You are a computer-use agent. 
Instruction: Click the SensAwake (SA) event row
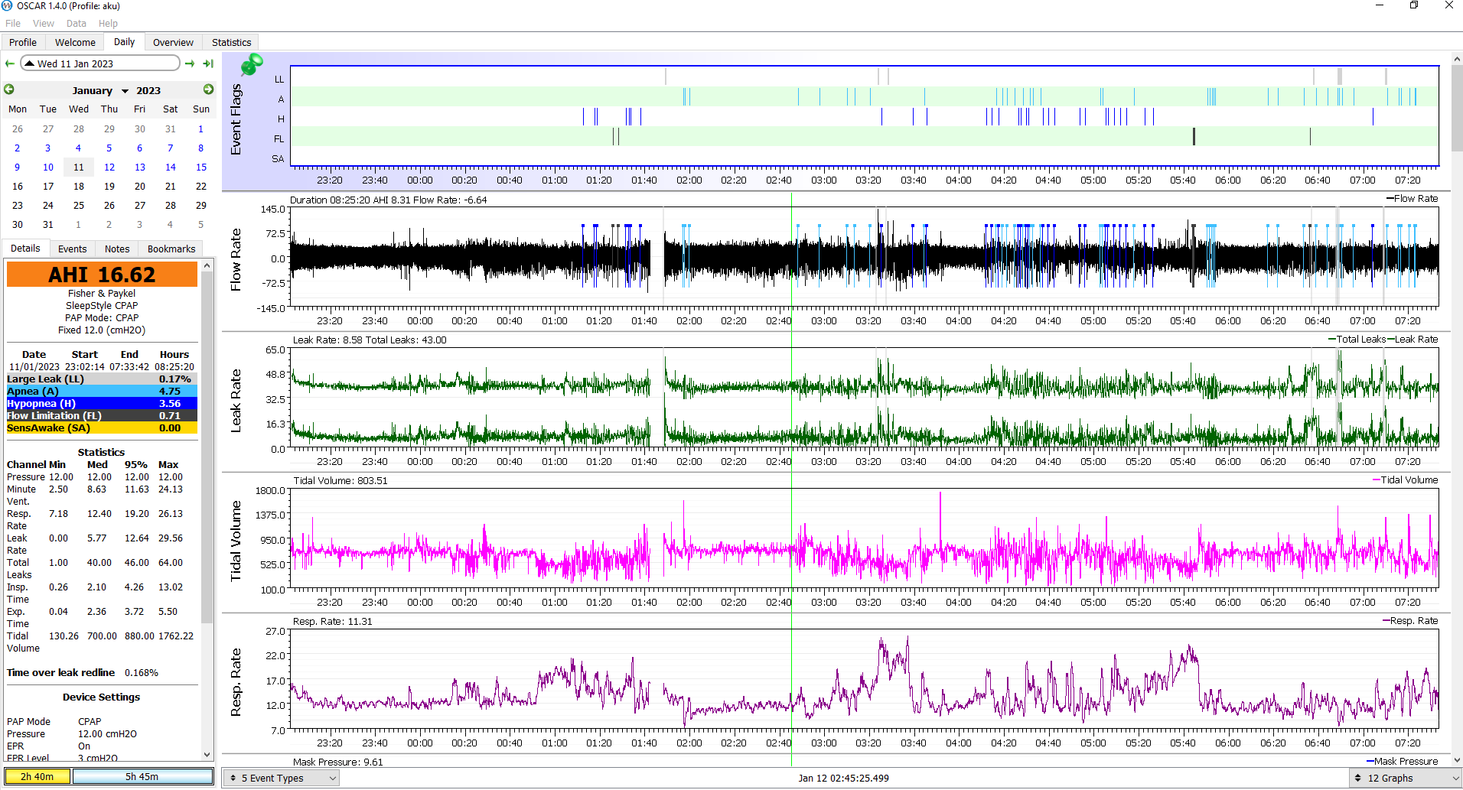[102, 428]
